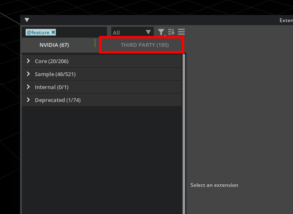Remove the @feature search tag
Screen dimensions: 293x214
[x=53, y=32]
